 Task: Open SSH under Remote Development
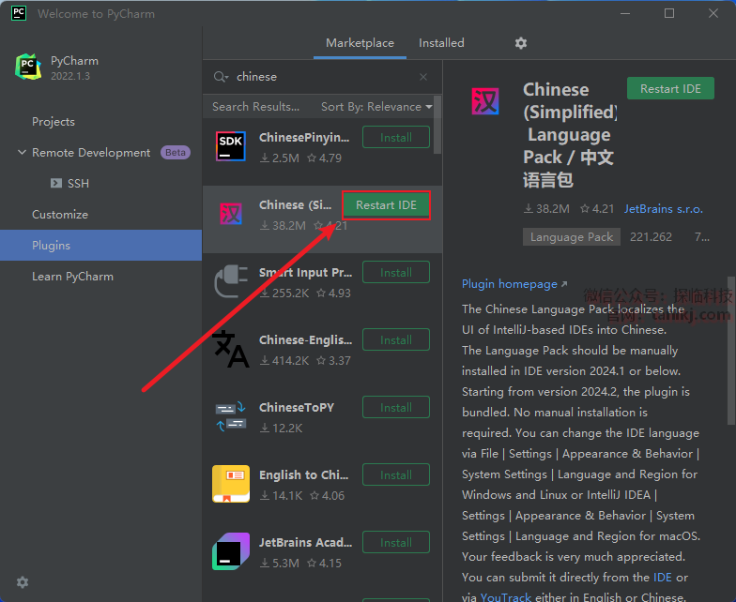78,184
